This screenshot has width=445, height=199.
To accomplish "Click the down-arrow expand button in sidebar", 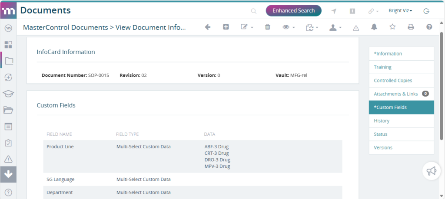I will point(9,174).
